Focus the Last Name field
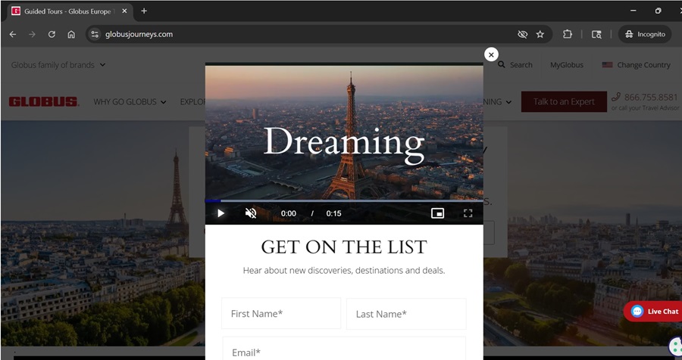Screen dimensions: 682x360 pos(406,314)
